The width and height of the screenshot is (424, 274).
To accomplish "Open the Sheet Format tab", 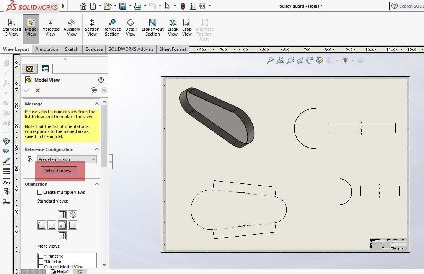I will click(173, 49).
